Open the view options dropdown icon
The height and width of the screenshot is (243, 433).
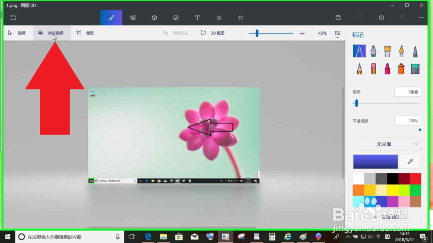click(337, 34)
